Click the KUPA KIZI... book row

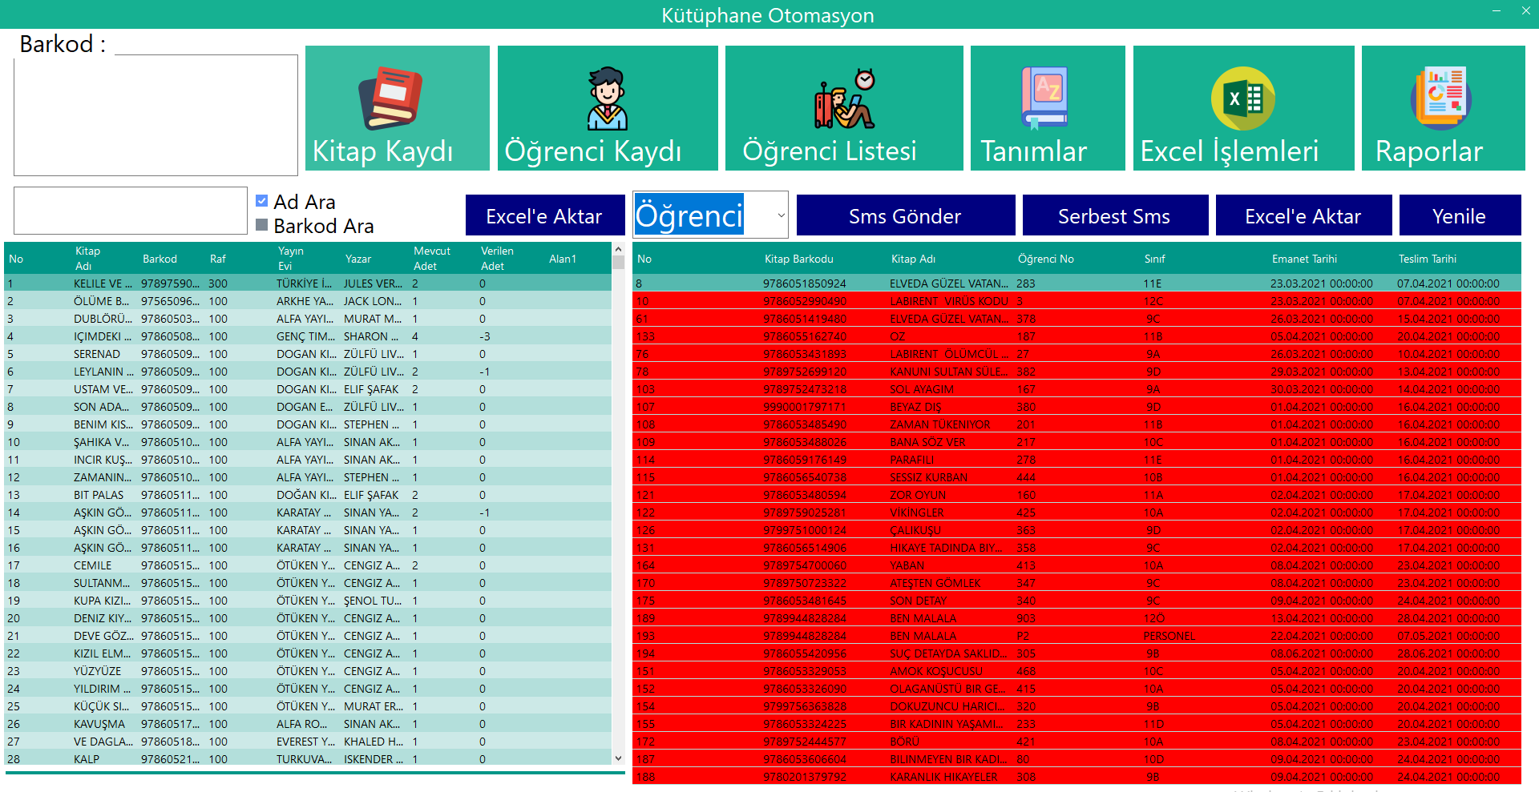point(308,601)
